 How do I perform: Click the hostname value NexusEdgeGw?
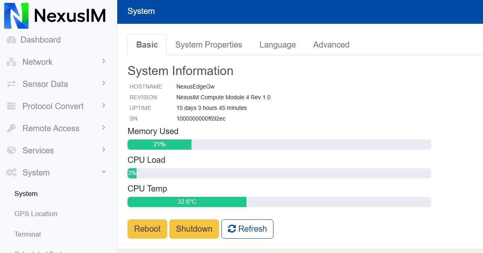[x=195, y=87]
